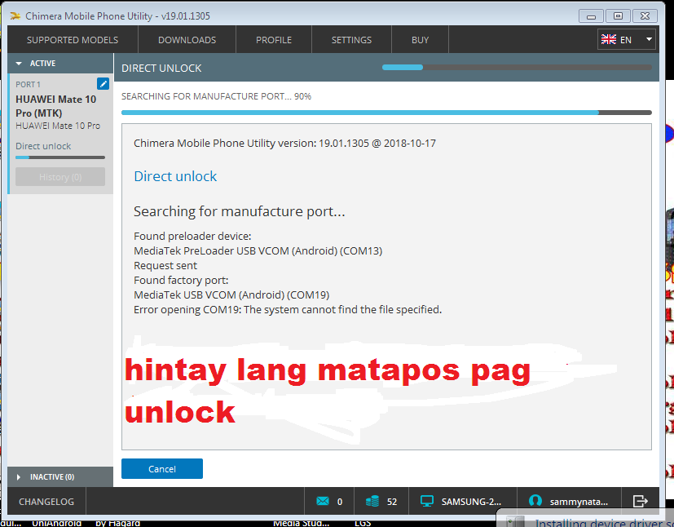The image size is (674, 527).
Task: Open the Changelog
Action: coord(46,502)
